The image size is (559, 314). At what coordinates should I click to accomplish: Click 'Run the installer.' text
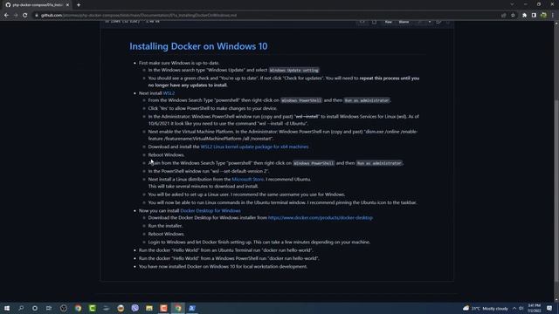click(165, 226)
